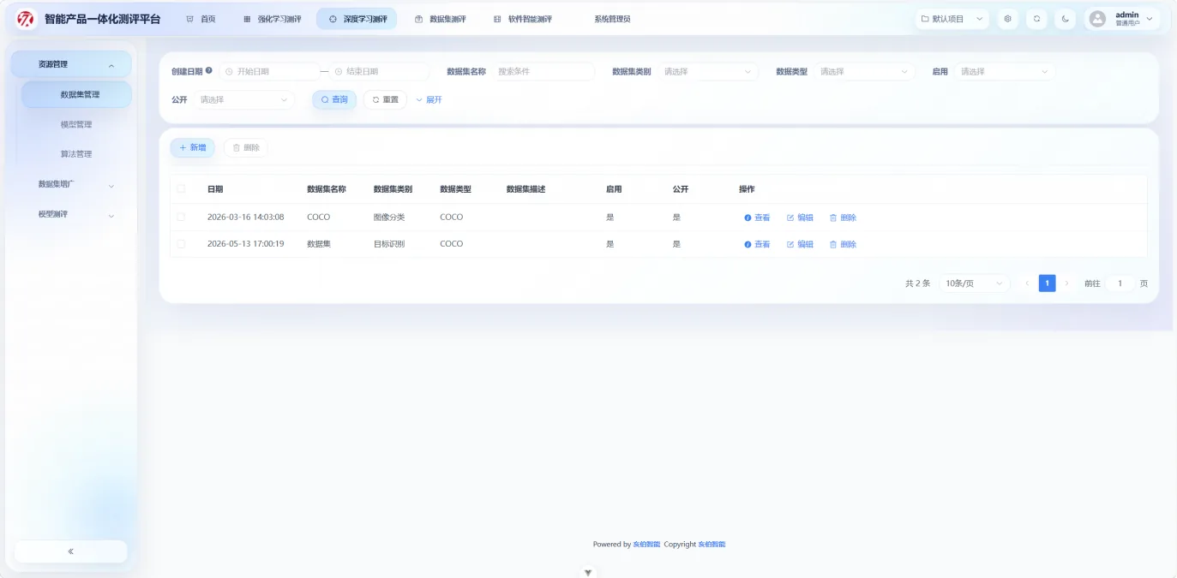
Task: Click 编辑 for 数据集 row
Action: [800, 244]
